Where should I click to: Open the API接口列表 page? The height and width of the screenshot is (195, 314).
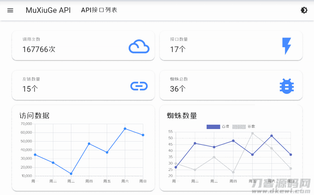click(99, 10)
